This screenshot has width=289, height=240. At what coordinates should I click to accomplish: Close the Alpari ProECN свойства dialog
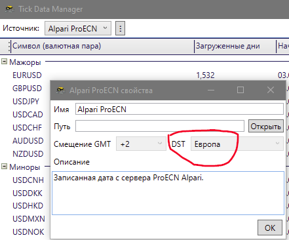pyautogui.click(x=271, y=90)
